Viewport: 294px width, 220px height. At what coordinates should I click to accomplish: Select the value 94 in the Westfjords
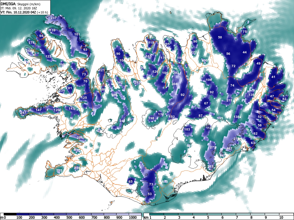[41, 36]
